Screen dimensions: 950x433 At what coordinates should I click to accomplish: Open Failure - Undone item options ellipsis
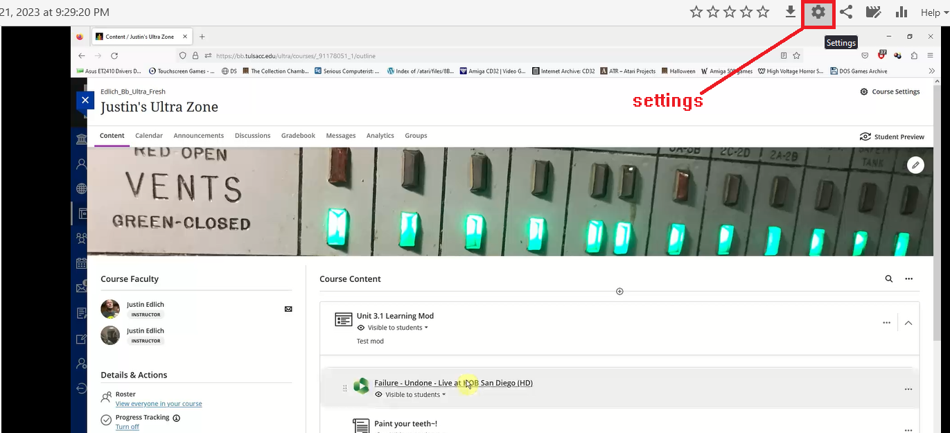pos(908,389)
